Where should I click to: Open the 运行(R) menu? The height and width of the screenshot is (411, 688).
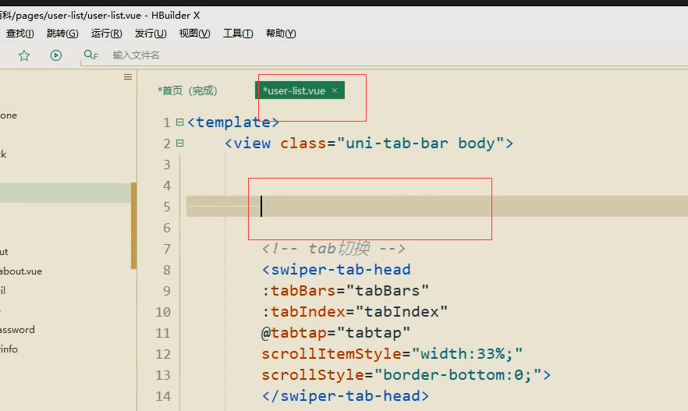107,34
